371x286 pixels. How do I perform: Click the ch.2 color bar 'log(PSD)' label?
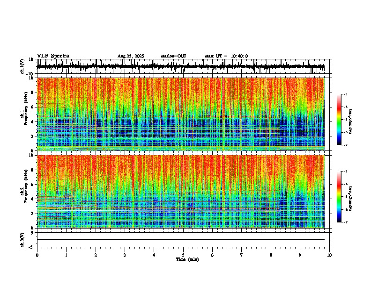coord(350,199)
